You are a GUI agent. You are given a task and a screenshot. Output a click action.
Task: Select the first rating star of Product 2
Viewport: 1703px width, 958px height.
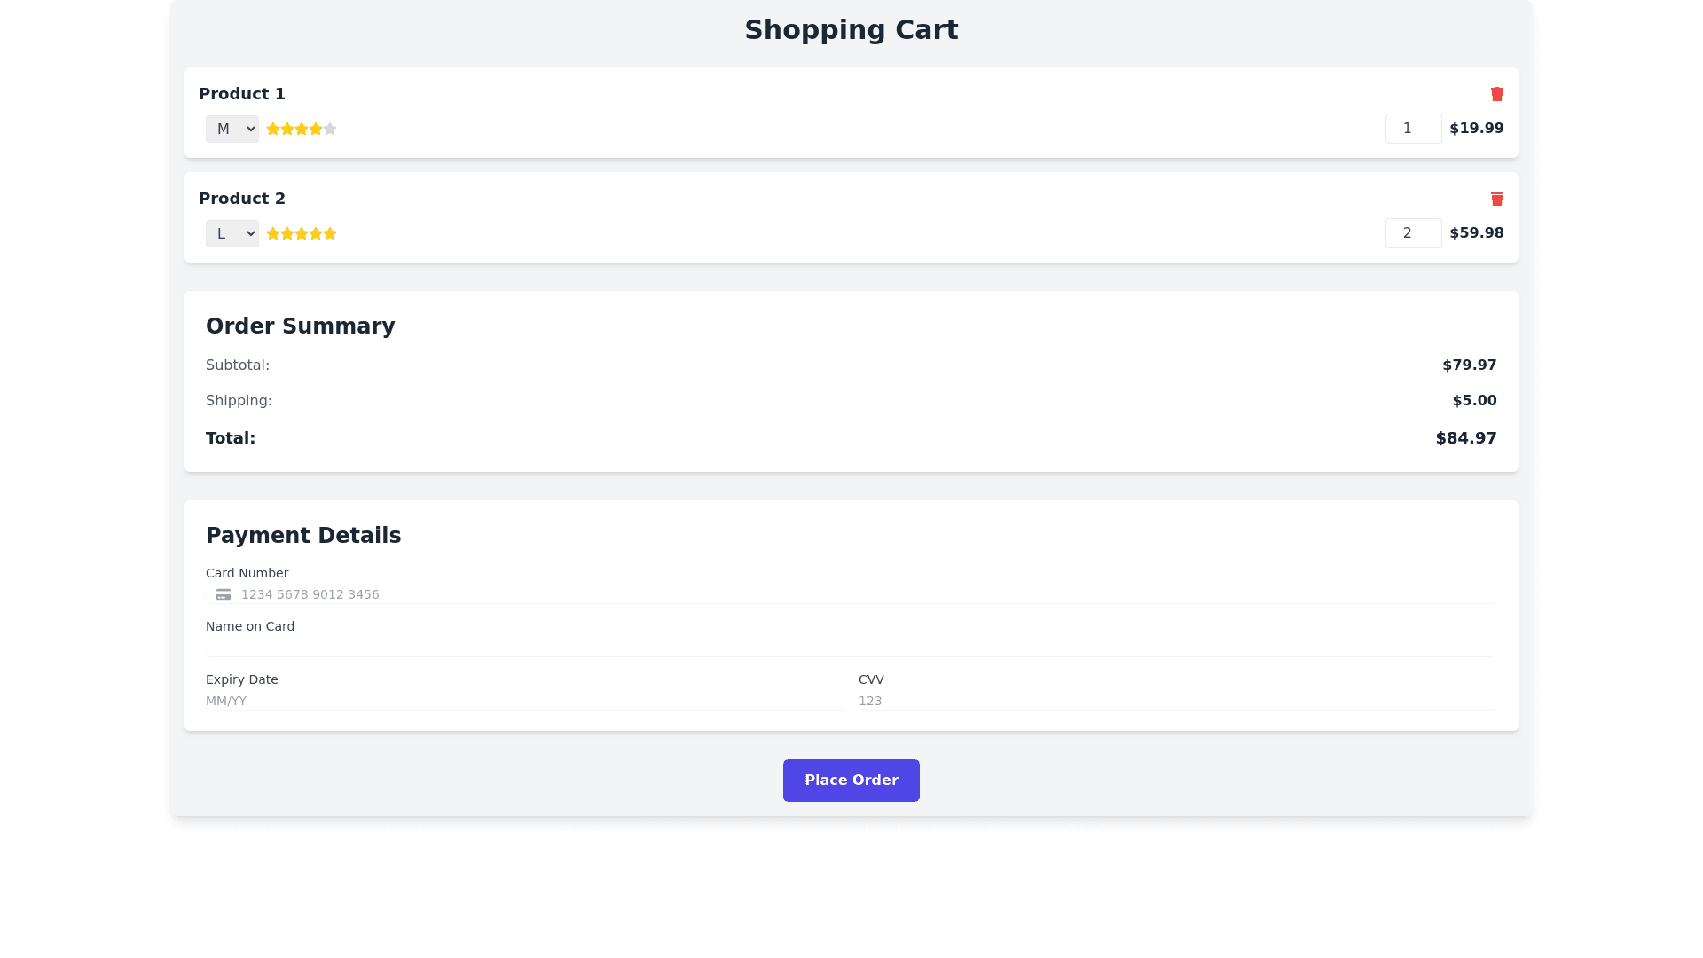(273, 233)
